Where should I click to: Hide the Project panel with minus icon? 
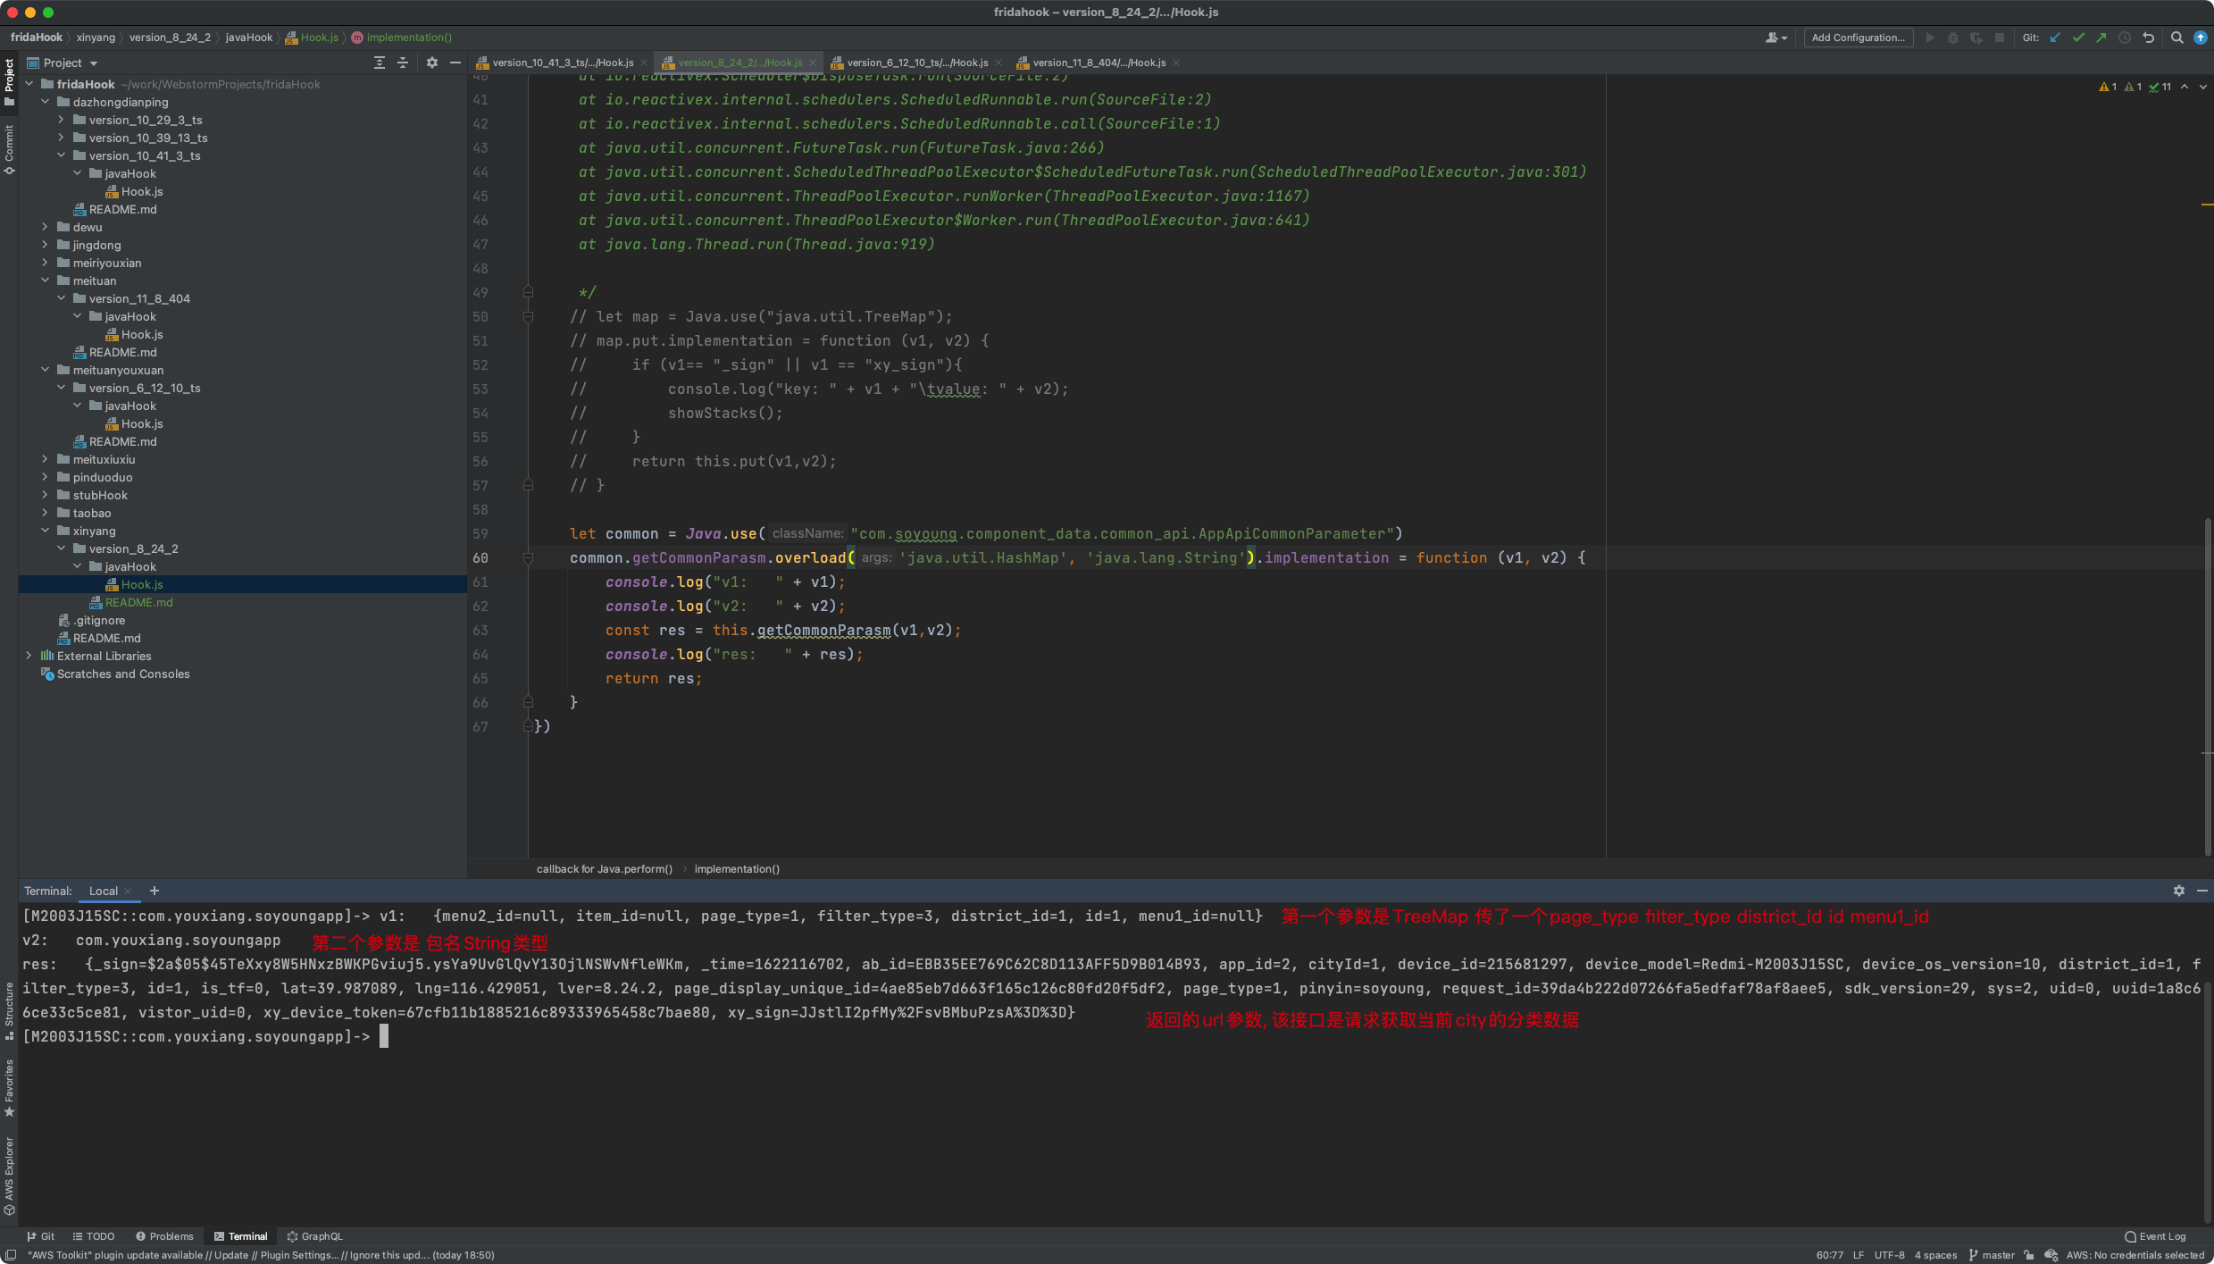[x=455, y=63]
